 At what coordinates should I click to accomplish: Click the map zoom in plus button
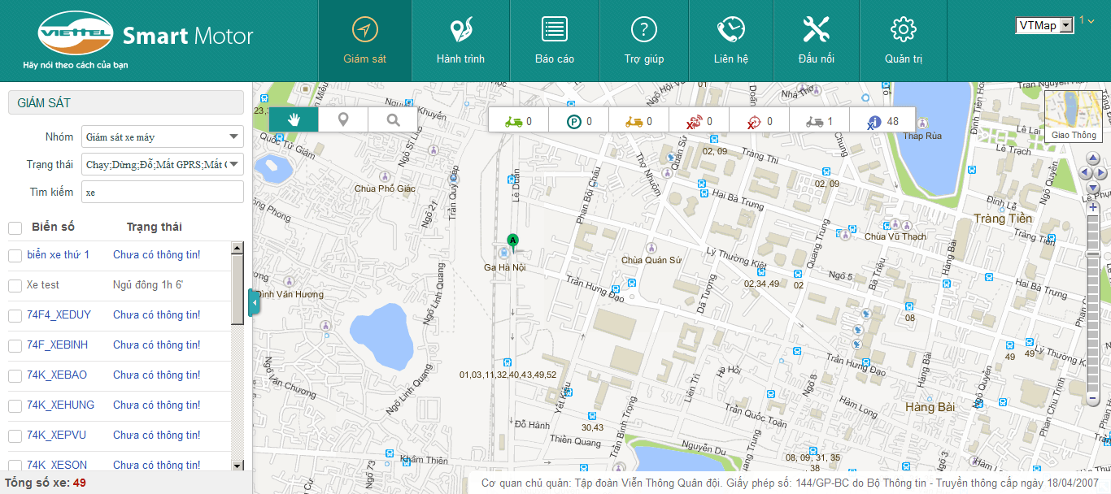1093,207
